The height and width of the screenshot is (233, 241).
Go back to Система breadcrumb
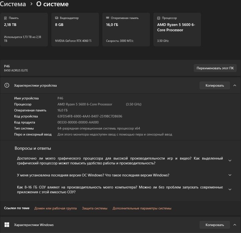pyautogui.click(x=13, y=4)
